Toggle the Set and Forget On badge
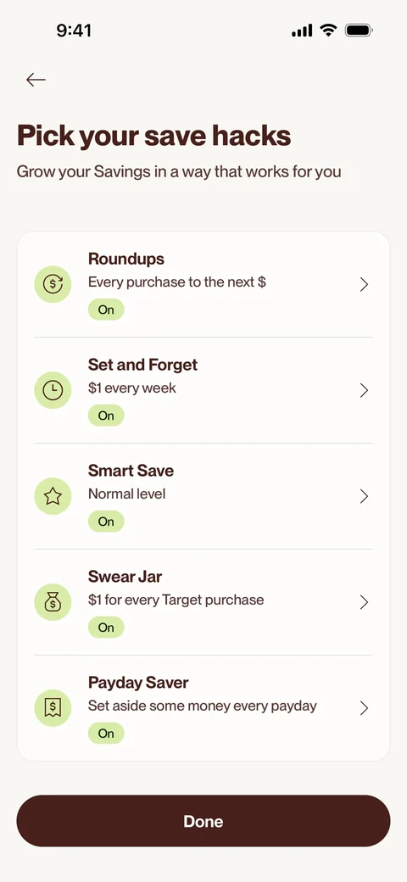The width and height of the screenshot is (407, 882). click(106, 416)
